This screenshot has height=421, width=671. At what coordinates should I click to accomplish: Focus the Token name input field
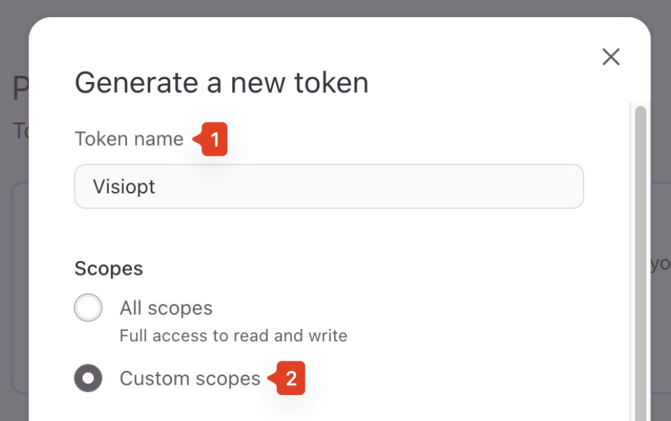click(329, 187)
